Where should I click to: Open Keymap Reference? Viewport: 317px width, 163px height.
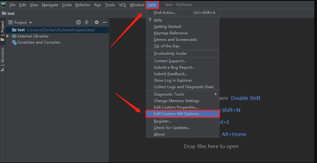click(x=183, y=33)
